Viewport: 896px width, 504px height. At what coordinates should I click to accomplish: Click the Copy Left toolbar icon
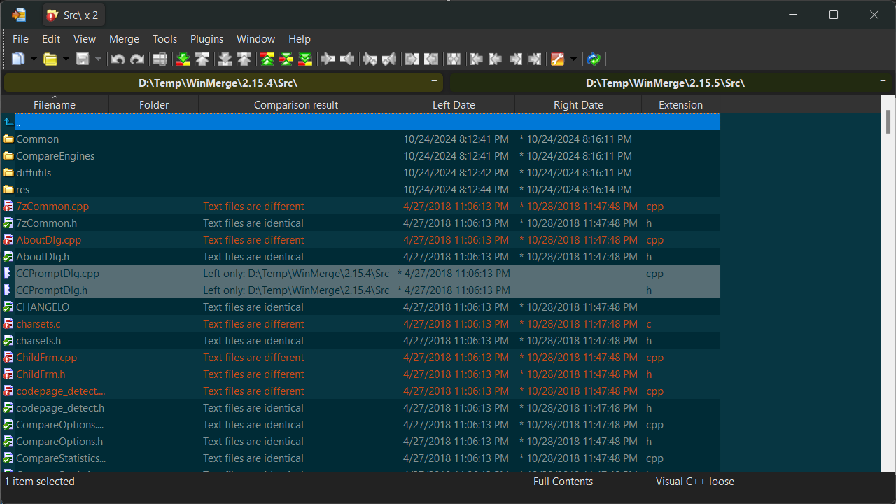(347, 59)
